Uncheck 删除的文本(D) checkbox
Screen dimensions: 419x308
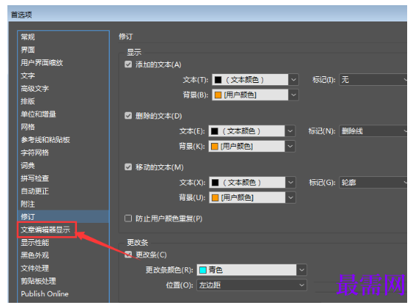pos(128,115)
